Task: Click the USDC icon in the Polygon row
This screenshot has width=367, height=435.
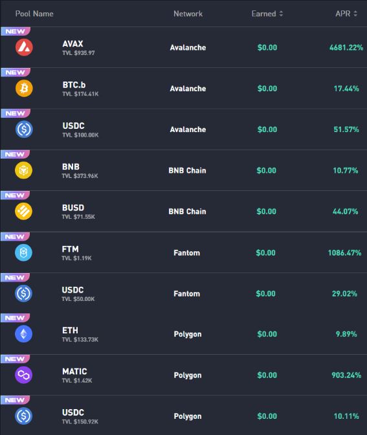Action: coord(23,416)
